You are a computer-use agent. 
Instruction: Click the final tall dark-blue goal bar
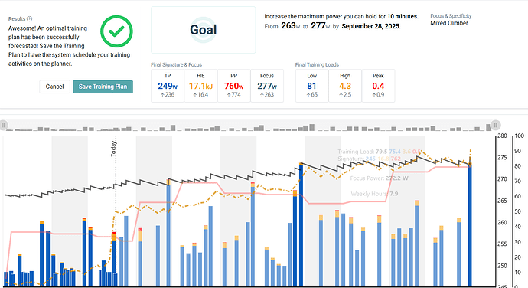[470, 224]
